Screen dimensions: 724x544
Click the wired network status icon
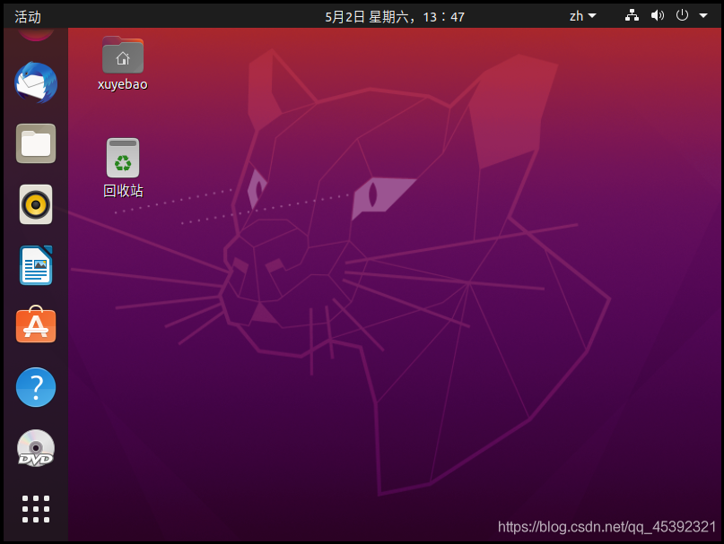632,16
